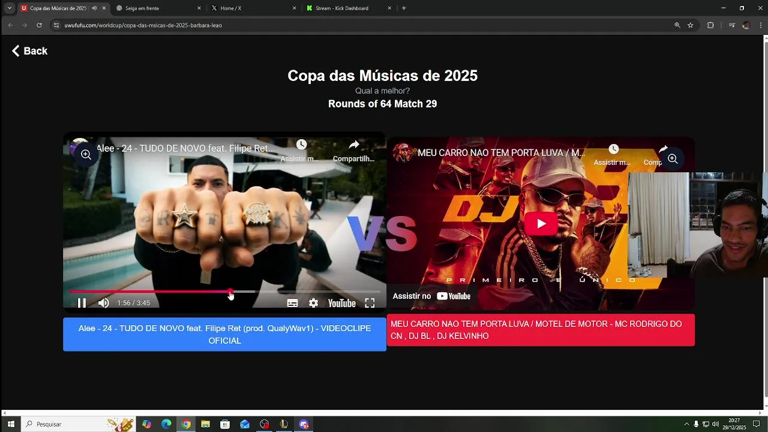Mute the left video volume icon
The height and width of the screenshot is (432, 768).
tap(103, 303)
